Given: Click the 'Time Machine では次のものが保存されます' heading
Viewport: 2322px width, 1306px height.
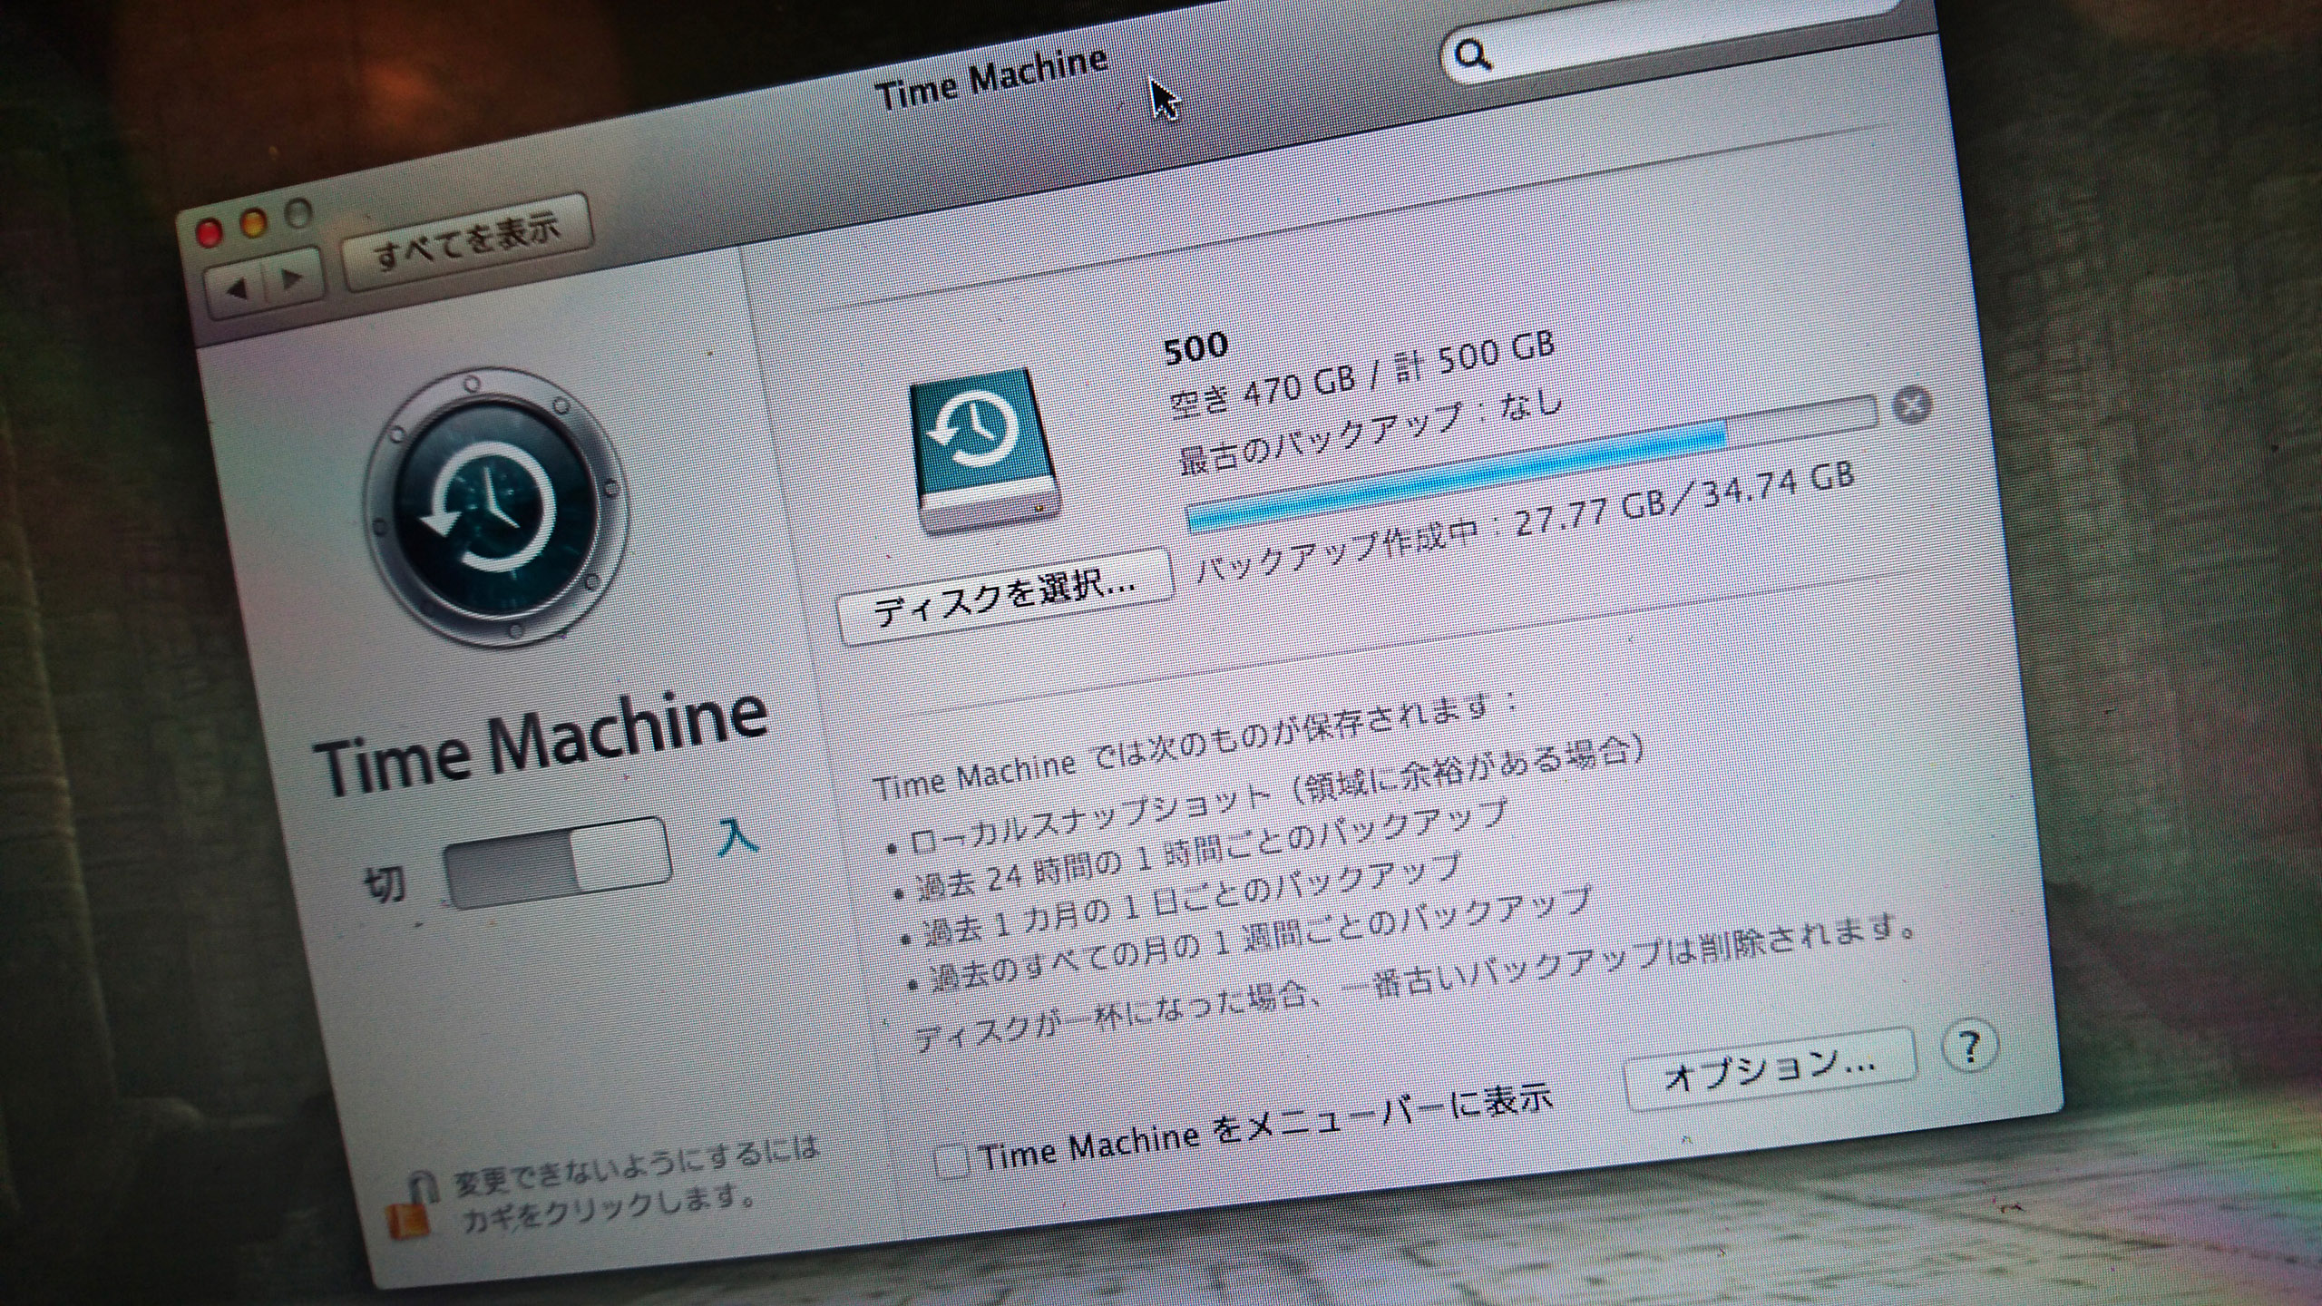Looking at the screenshot, I should coord(1195,746).
